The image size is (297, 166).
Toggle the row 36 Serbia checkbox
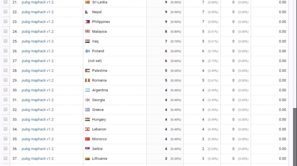click(x=6, y=149)
